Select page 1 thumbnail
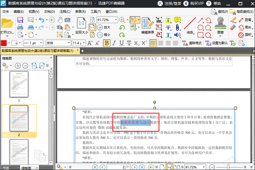Viewport: 255px width, 170px height. pyautogui.click(x=19, y=84)
